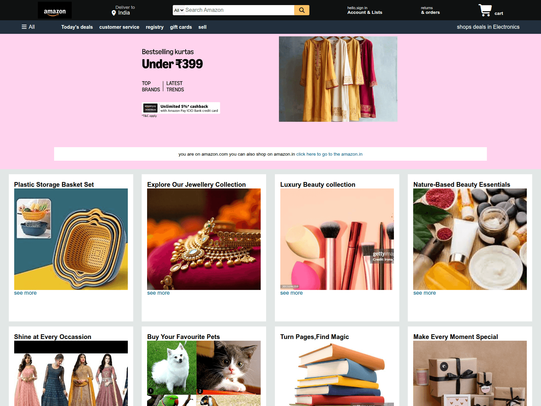541x406 pixels.
Task: Open the Shine at Every Occassion image
Action: pos(71,374)
